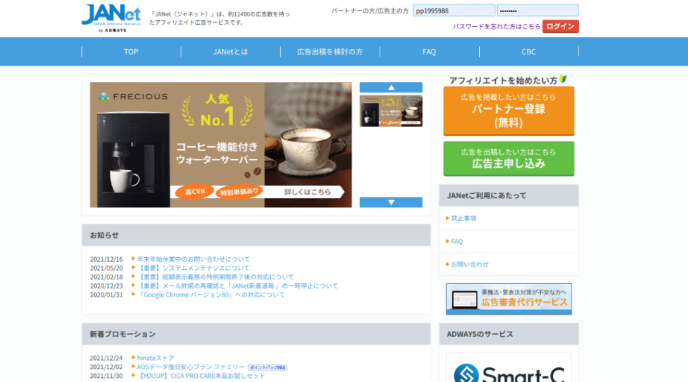Open the JANetとは navigation item
The height and width of the screenshot is (382, 688).
click(x=230, y=52)
